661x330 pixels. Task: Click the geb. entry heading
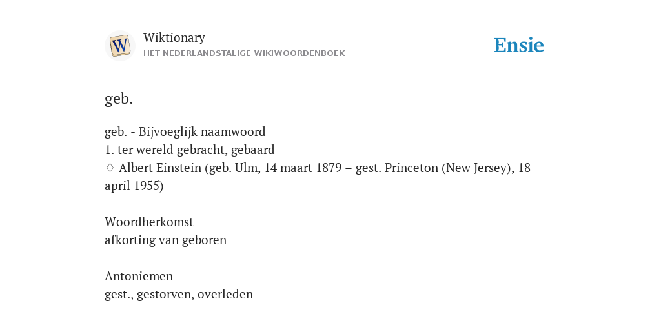pyautogui.click(x=119, y=99)
